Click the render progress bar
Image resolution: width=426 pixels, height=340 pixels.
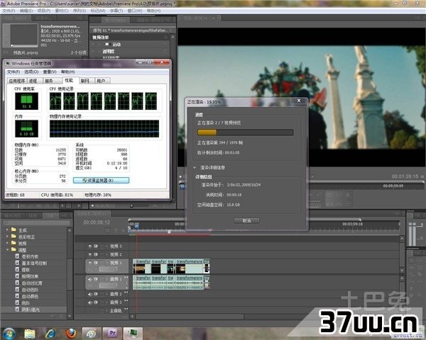click(245, 132)
